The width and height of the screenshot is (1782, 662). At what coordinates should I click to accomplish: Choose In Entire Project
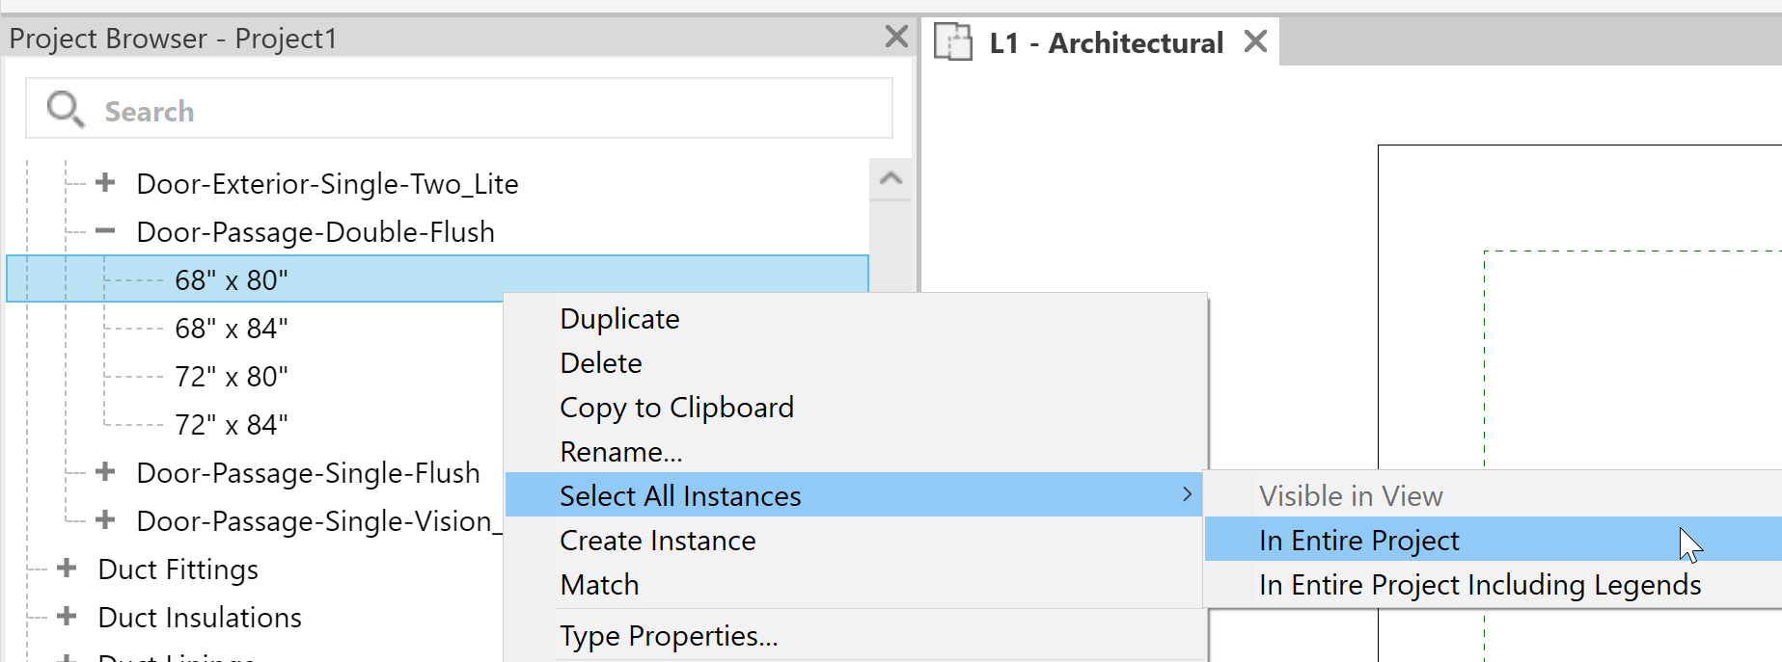pos(1358,541)
